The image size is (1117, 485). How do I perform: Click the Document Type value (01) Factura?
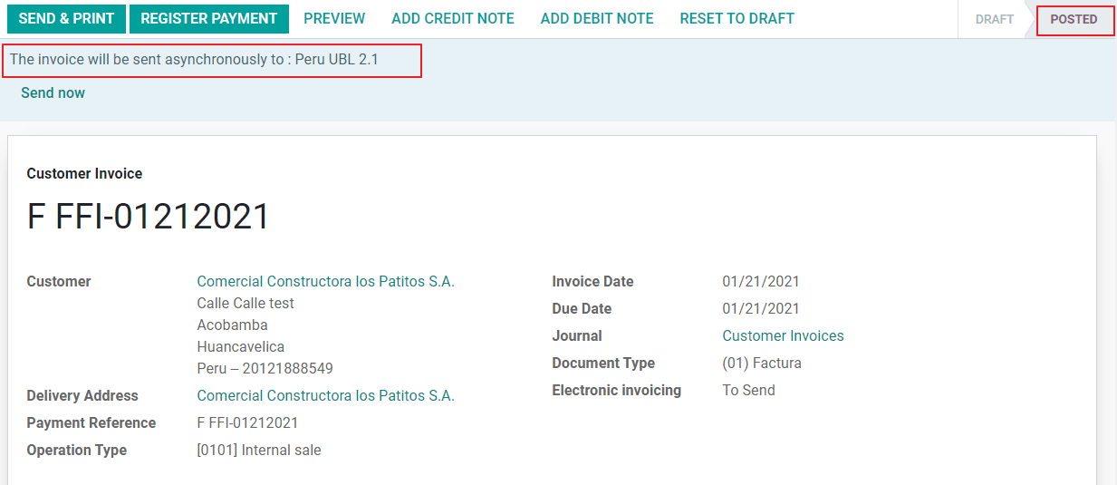click(x=762, y=363)
